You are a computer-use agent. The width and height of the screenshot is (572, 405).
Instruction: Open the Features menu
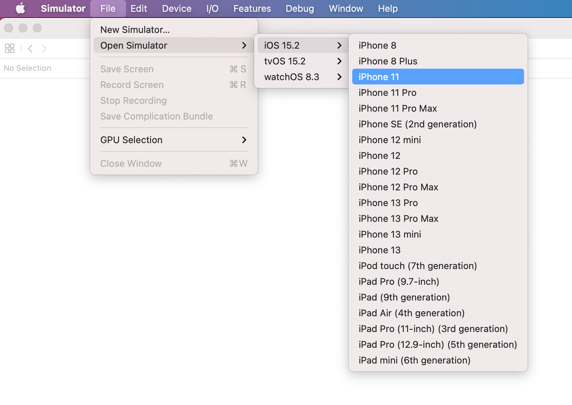click(x=252, y=8)
